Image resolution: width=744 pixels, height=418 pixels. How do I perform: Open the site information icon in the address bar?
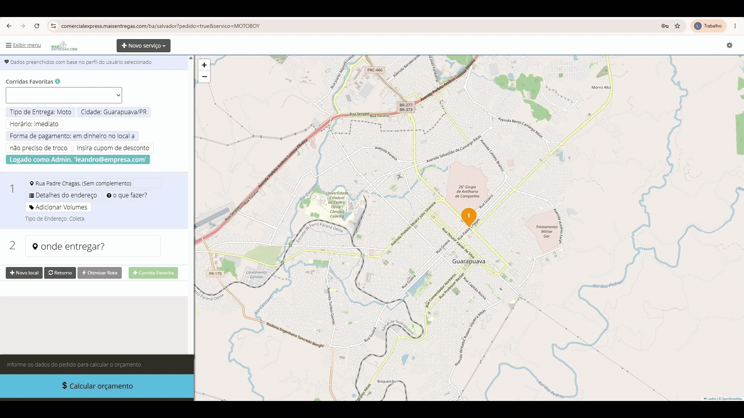pos(53,26)
